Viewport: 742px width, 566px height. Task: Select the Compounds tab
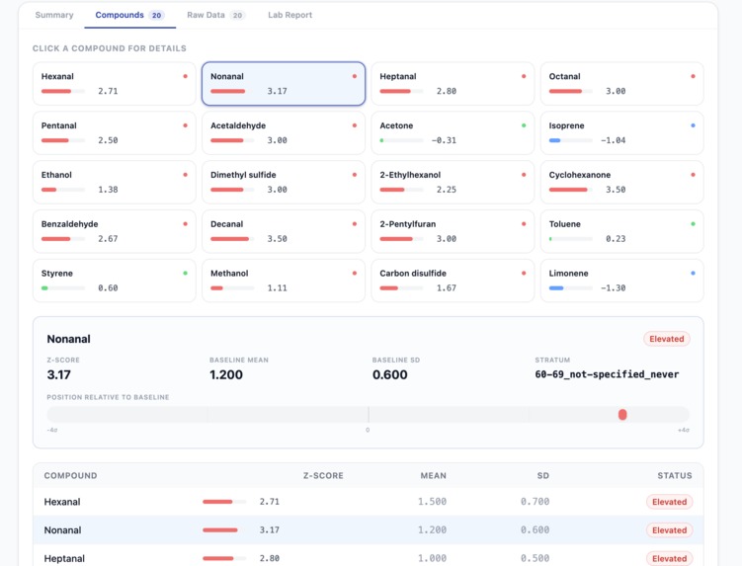tap(129, 15)
